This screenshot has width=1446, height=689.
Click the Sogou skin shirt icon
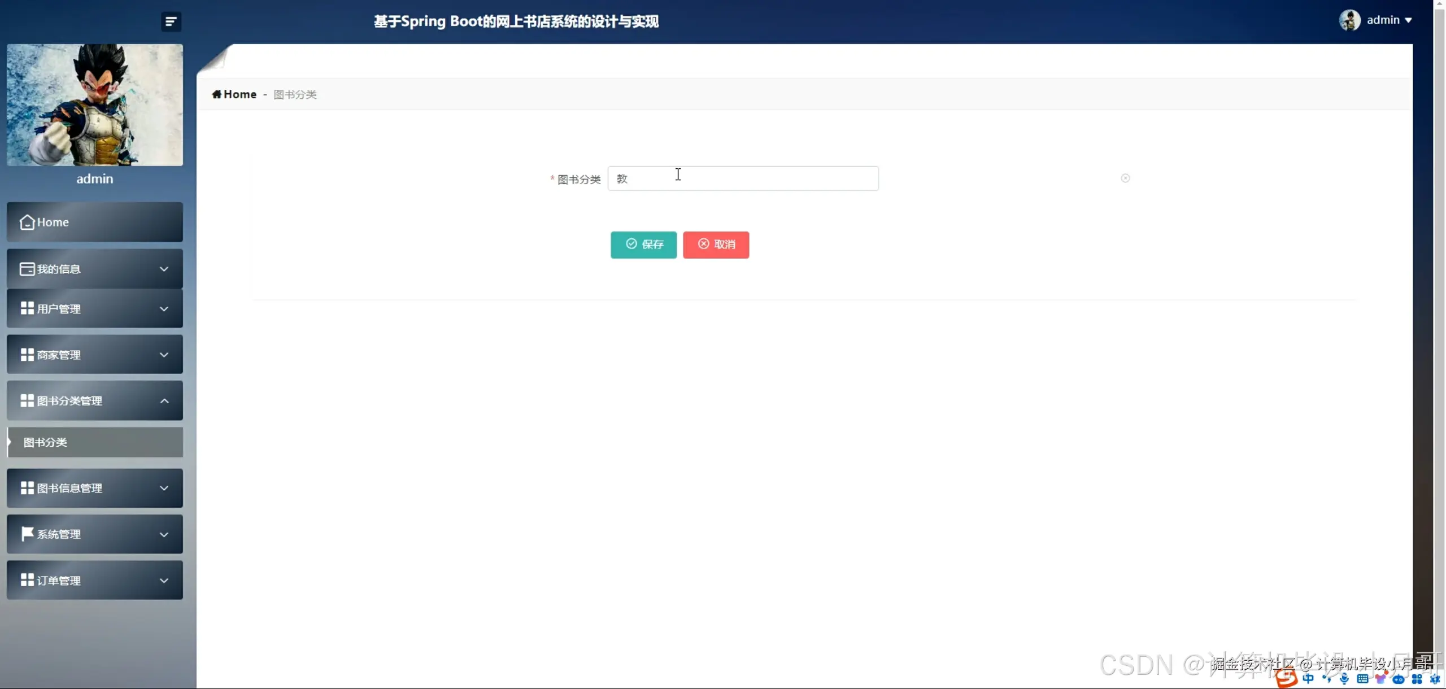point(1380,679)
